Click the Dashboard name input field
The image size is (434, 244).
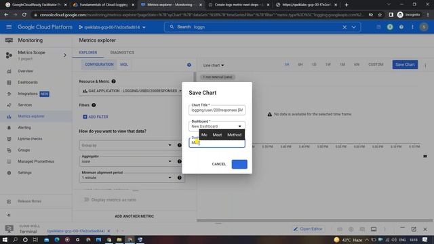pyautogui.click(x=217, y=142)
